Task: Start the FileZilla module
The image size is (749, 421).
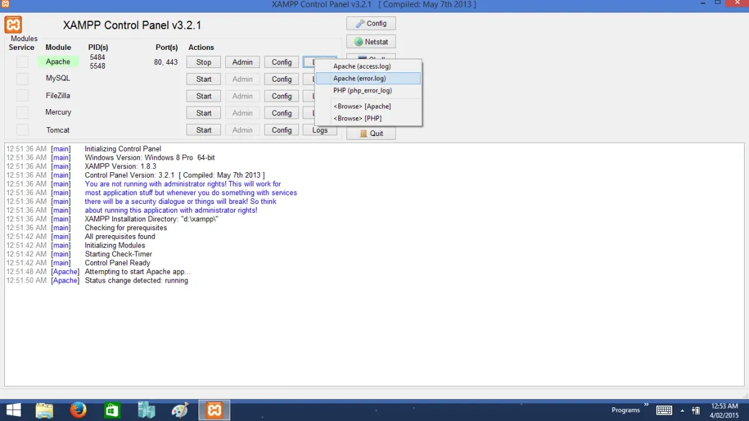Action: pyautogui.click(x=203, y=96)
